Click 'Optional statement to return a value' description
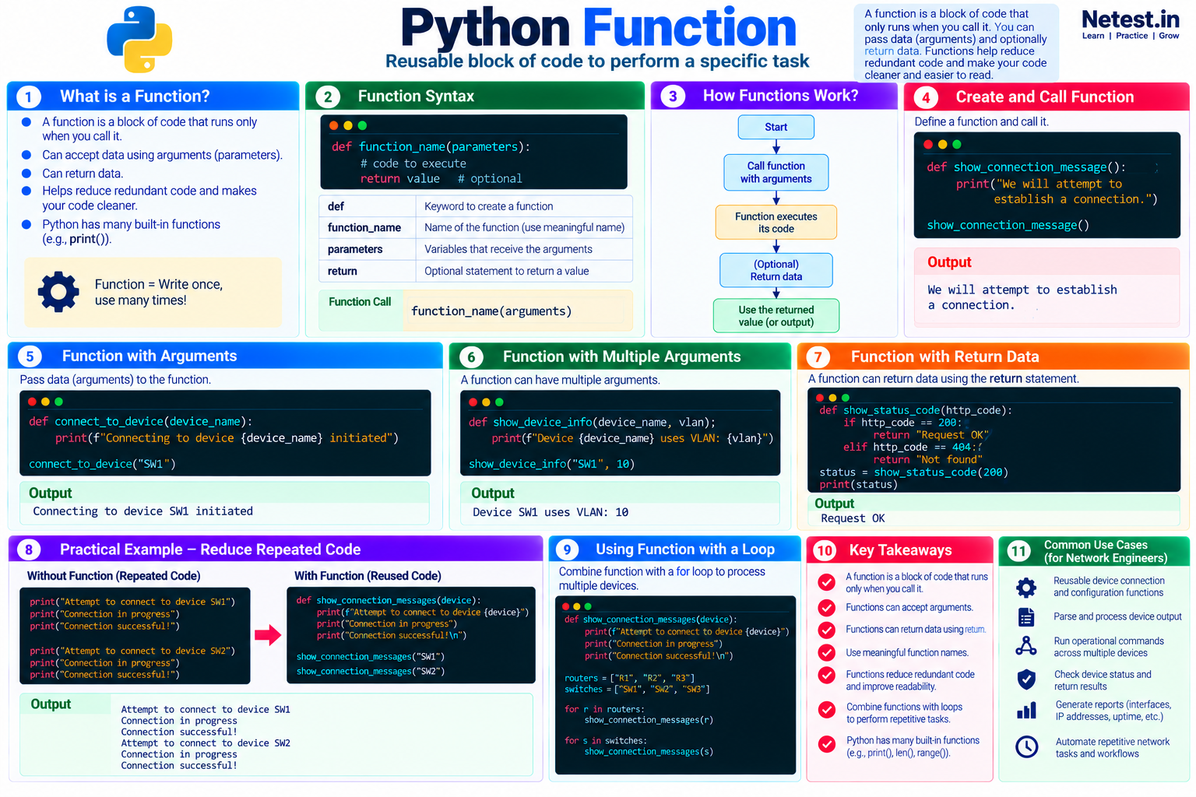The height and width of the screenshot is (797, 1196). point(507,271)
